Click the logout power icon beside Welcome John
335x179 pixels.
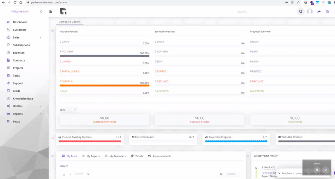point(41,11)
